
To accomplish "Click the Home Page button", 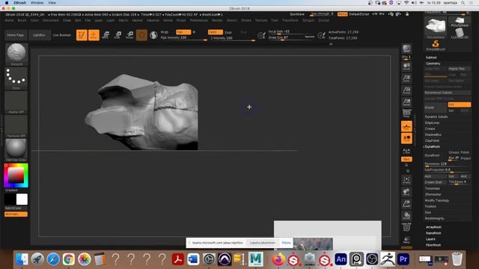I will (16, 35).
